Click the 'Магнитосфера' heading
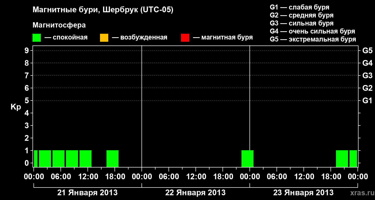This screenshot has width=375, height=200. pyautogui.click(x=59, y=25)
